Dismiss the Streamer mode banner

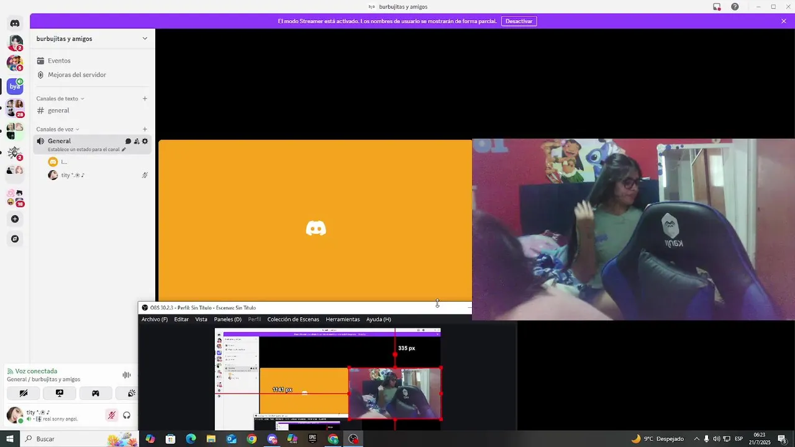784,21
